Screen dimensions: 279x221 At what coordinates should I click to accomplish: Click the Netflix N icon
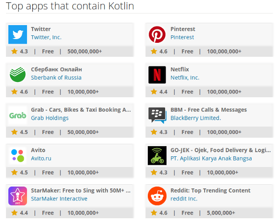pyautogui.click(x=157, y=74)
